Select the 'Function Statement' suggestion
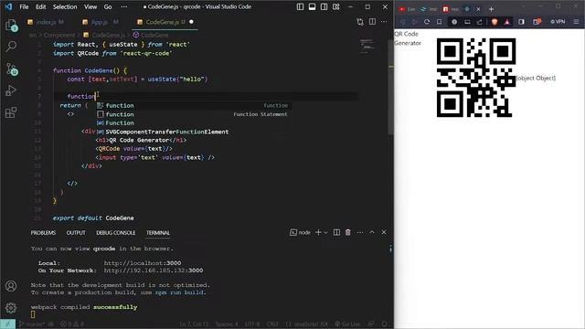The width and height of the screenshot is (585, 329). click(193, 114)
